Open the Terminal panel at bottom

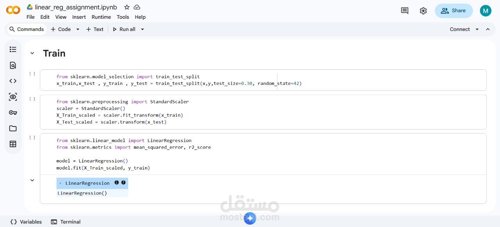pyautogui.click(x=66, y=222)
